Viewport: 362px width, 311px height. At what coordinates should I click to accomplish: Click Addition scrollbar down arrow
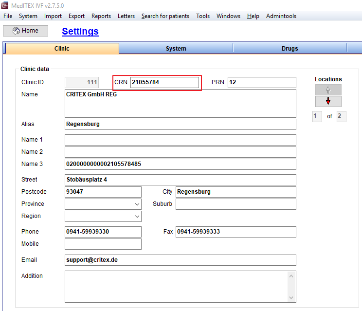coord(291,297)
